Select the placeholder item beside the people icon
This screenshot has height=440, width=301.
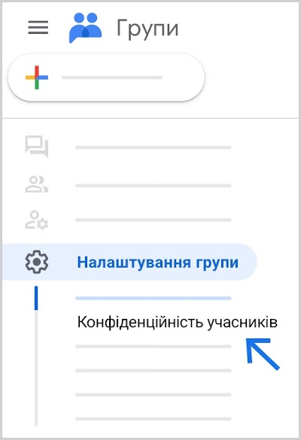[154, 186]
